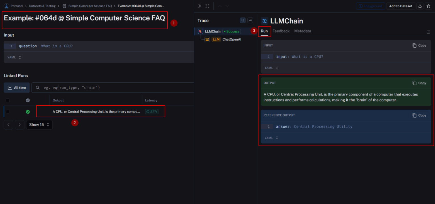Image resolution: width=435 pixels, height=204 pixels.
Task: Open the Metadata tab
Action: (x=302, y=31)
